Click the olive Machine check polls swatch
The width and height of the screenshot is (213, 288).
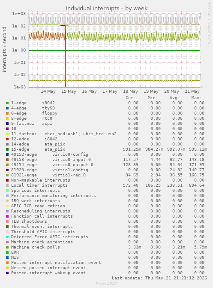7,247
